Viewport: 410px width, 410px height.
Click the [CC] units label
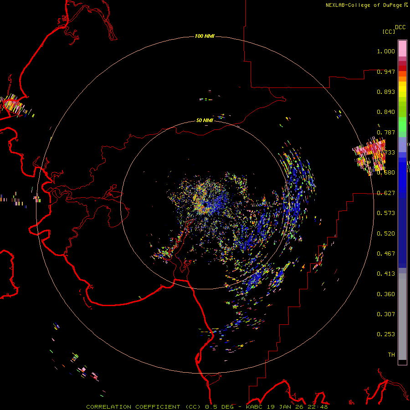tap(389, 31)
